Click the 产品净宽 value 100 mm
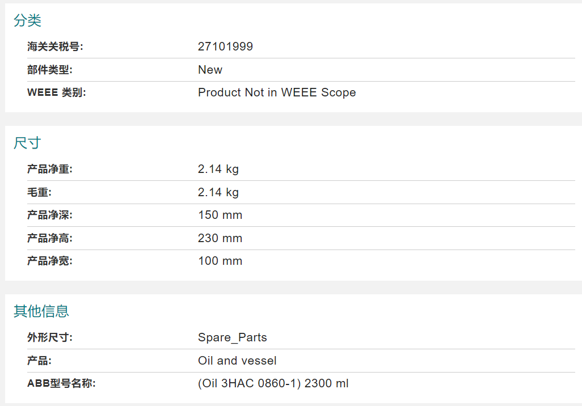The image size is (582, 406). (x=220, y=261)
